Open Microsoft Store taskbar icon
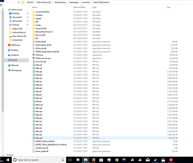193x163 pixels. click(x=101, y=160)
